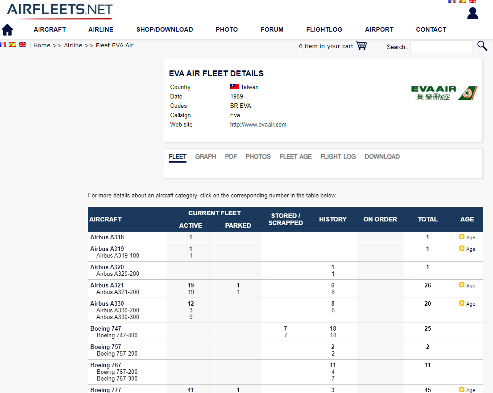Open the PHOTO menu
493x393 pixels.
click(227, 29)
